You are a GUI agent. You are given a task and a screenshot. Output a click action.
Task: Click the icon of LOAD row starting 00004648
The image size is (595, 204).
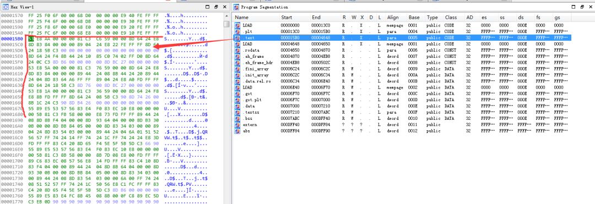[237, 44]
